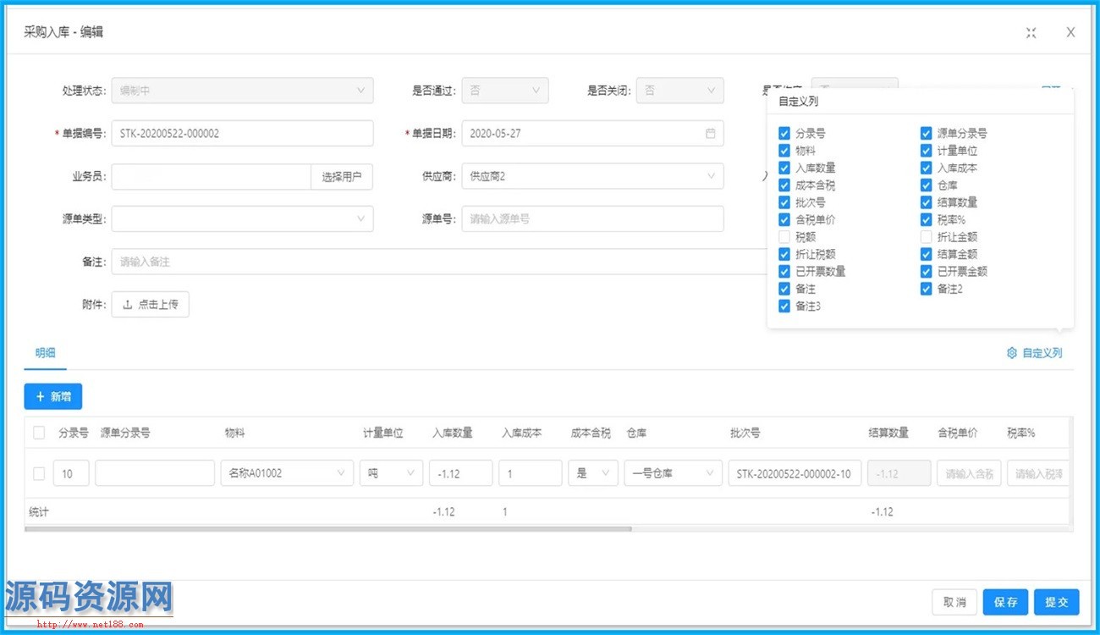Click the plus icon on 新增 button
Viewport: 1100px width, 635px height.
coord(40,396)
